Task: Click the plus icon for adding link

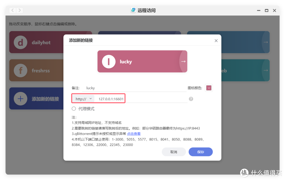Action: pyautogui.click(x=21, y=99)
